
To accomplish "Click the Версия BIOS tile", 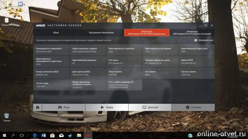I will click(196, 62).
